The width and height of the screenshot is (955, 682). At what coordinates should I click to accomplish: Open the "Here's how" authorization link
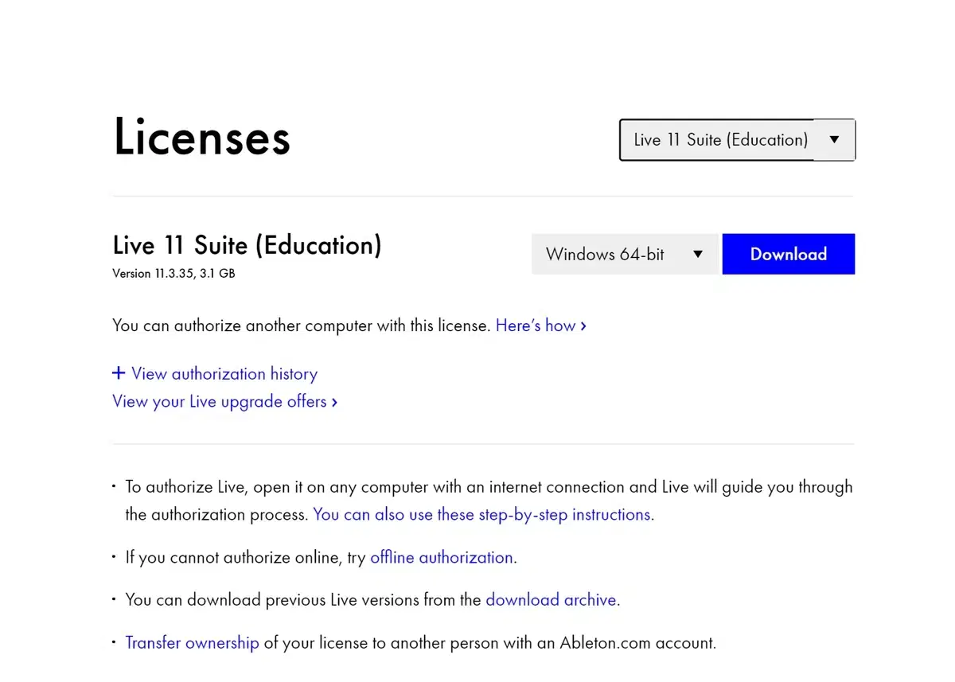541,325
